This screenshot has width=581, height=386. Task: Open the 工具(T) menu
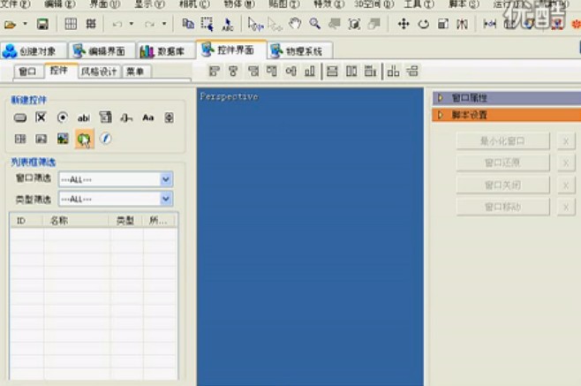(x=419, y=4)
